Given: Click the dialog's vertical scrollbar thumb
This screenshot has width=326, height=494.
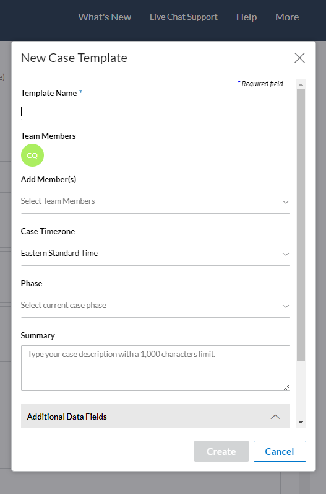Looking at the screenshot, I should tap(301, 225).
